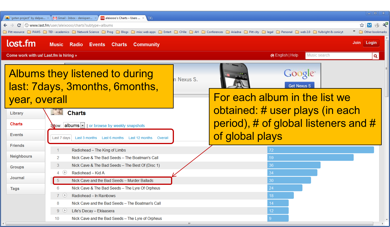Image resolution: width=390 pixels, height=227 pixels.
Task: Go forward using the browser forward arrow
Action: pyautogui.click(x=12, y=25)
